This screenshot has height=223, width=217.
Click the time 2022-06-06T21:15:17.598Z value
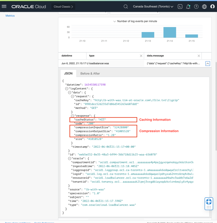102,201
